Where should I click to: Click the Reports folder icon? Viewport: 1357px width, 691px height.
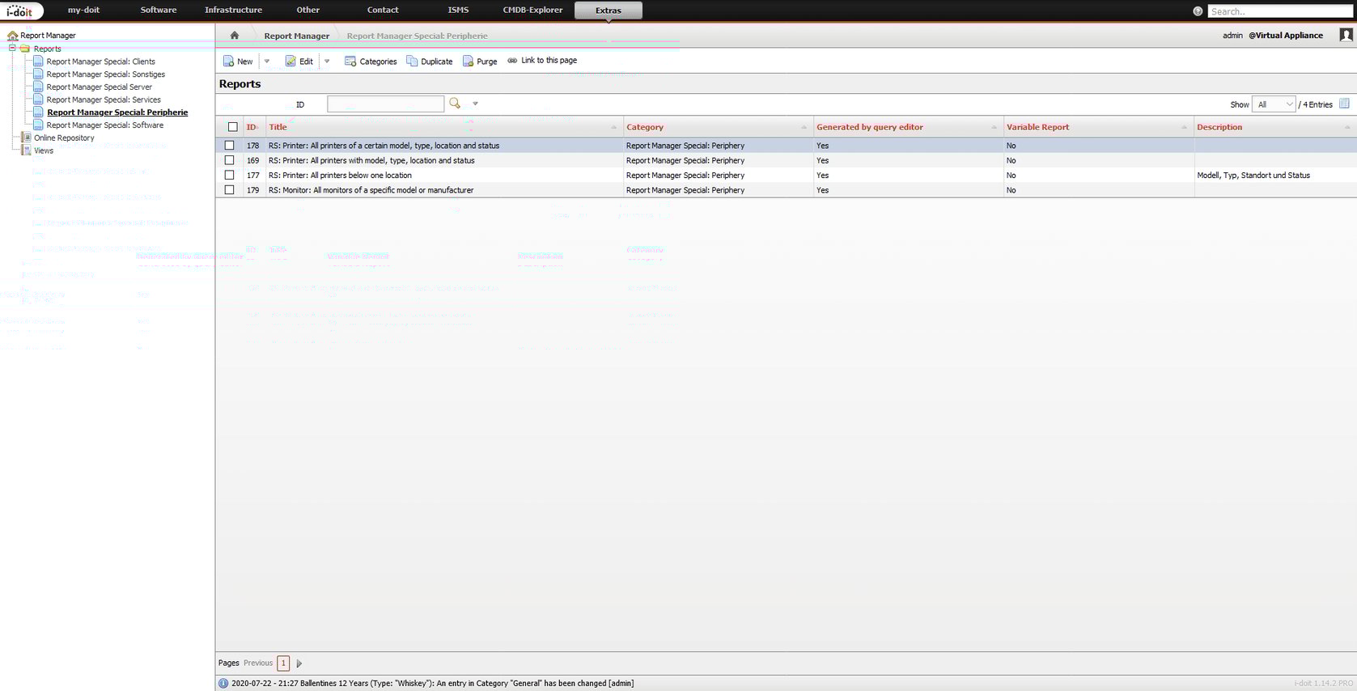[x=25, y=49]
